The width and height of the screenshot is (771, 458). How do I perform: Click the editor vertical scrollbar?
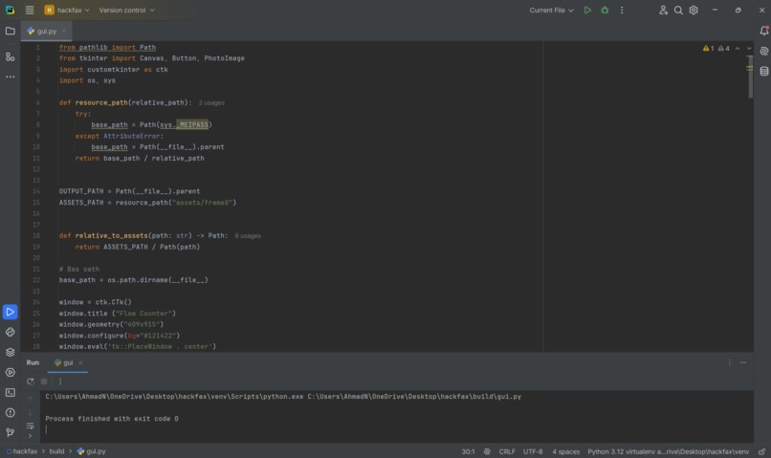click(750, 76)
